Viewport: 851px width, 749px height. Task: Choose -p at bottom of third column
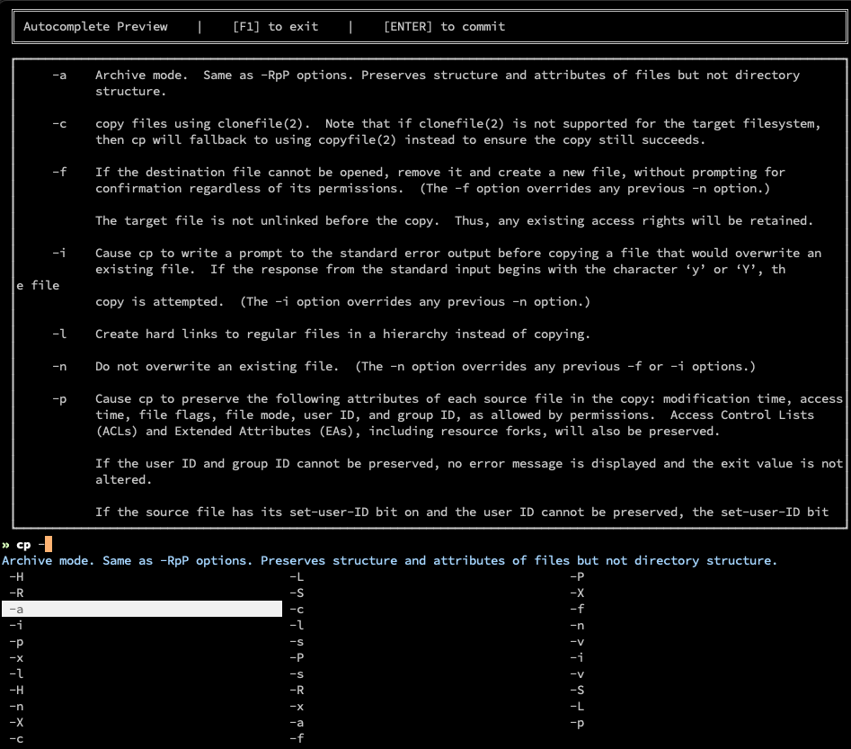[577, 723]
